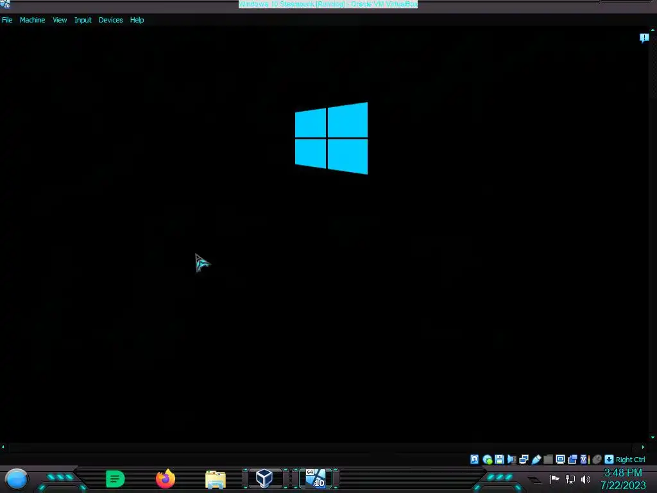Image resolution: width=657 pixels, height=493 pixels.
Task: Click the keyboard capture status icon
Action: [x=610, y=460]
